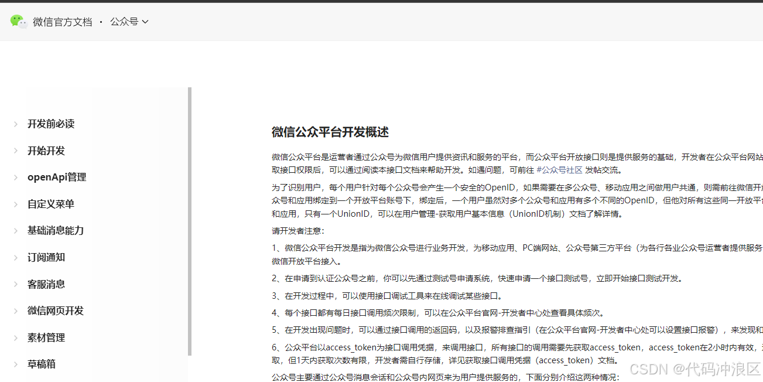
Task: Click the chevron beside 公众号
Action: (x=145, y=22)
